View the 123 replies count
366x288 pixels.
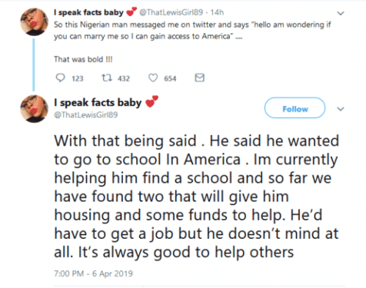pyautogui.click(x=78, y=78)
